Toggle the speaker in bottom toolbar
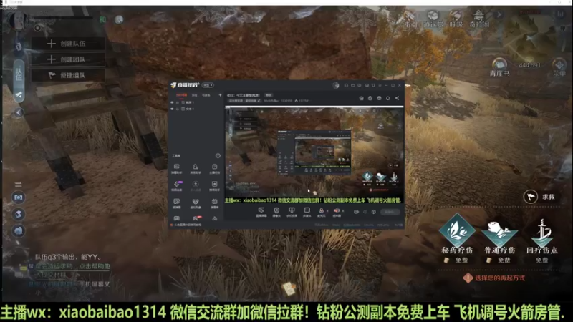This screenshot has height=322, width=573. point(337,212)
